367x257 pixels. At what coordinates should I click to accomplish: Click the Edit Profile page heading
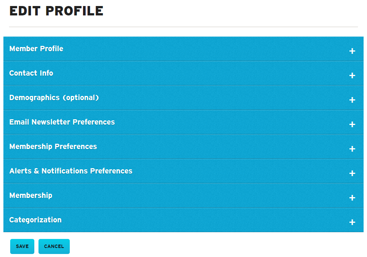click(56, 11)
